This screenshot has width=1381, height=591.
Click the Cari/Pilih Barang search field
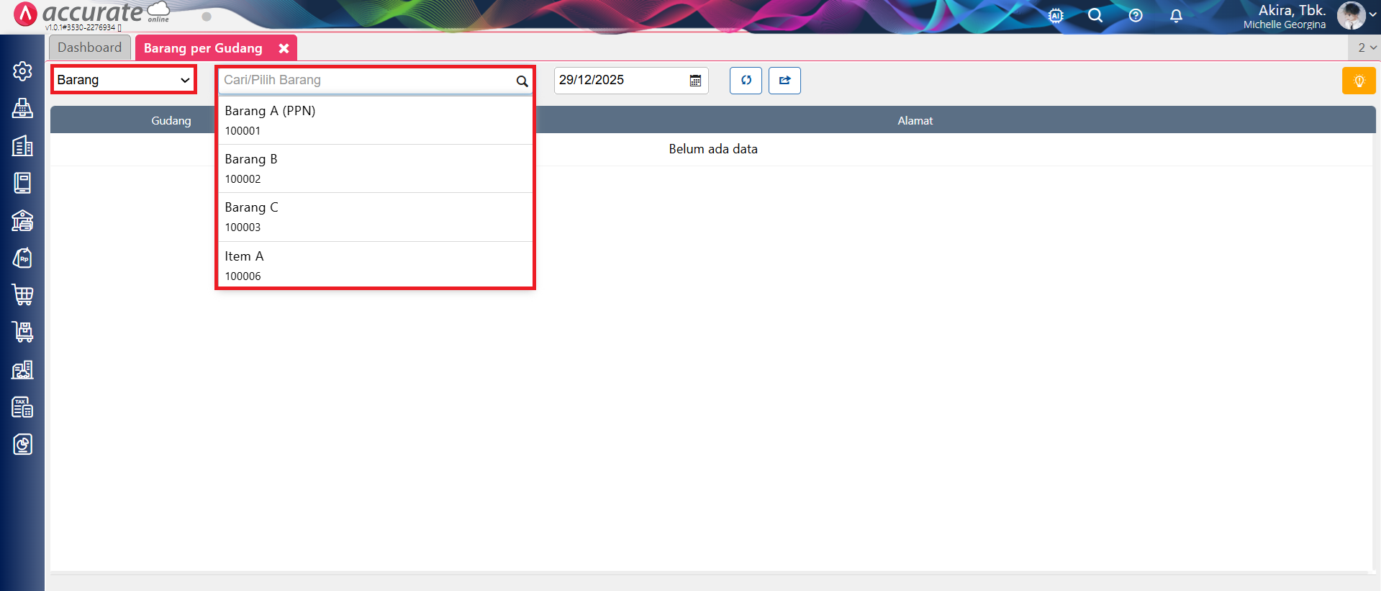367,80
